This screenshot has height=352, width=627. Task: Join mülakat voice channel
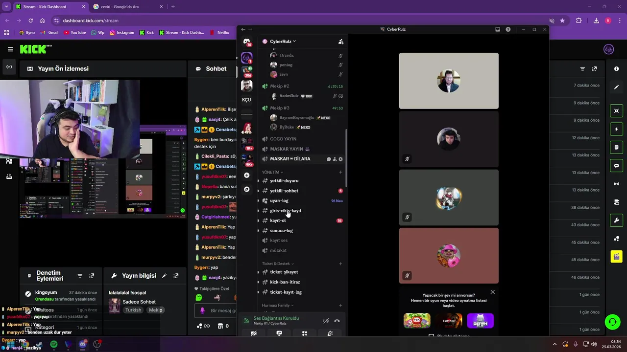pos(301,250)
